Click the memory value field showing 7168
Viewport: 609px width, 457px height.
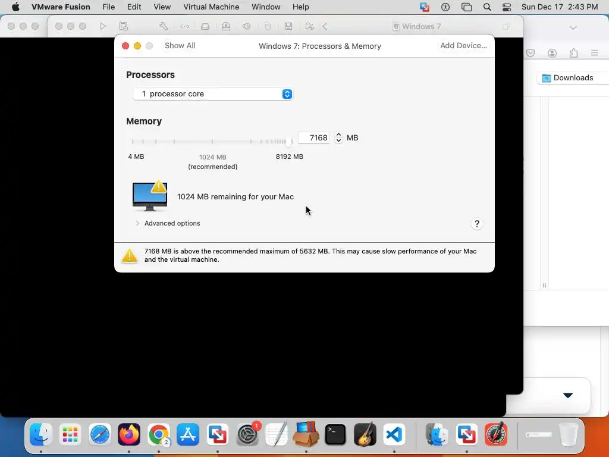(x=314, y=137)
